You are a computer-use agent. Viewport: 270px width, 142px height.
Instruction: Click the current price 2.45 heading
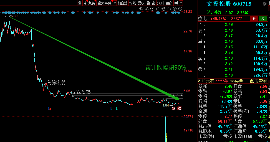point(214,12)
